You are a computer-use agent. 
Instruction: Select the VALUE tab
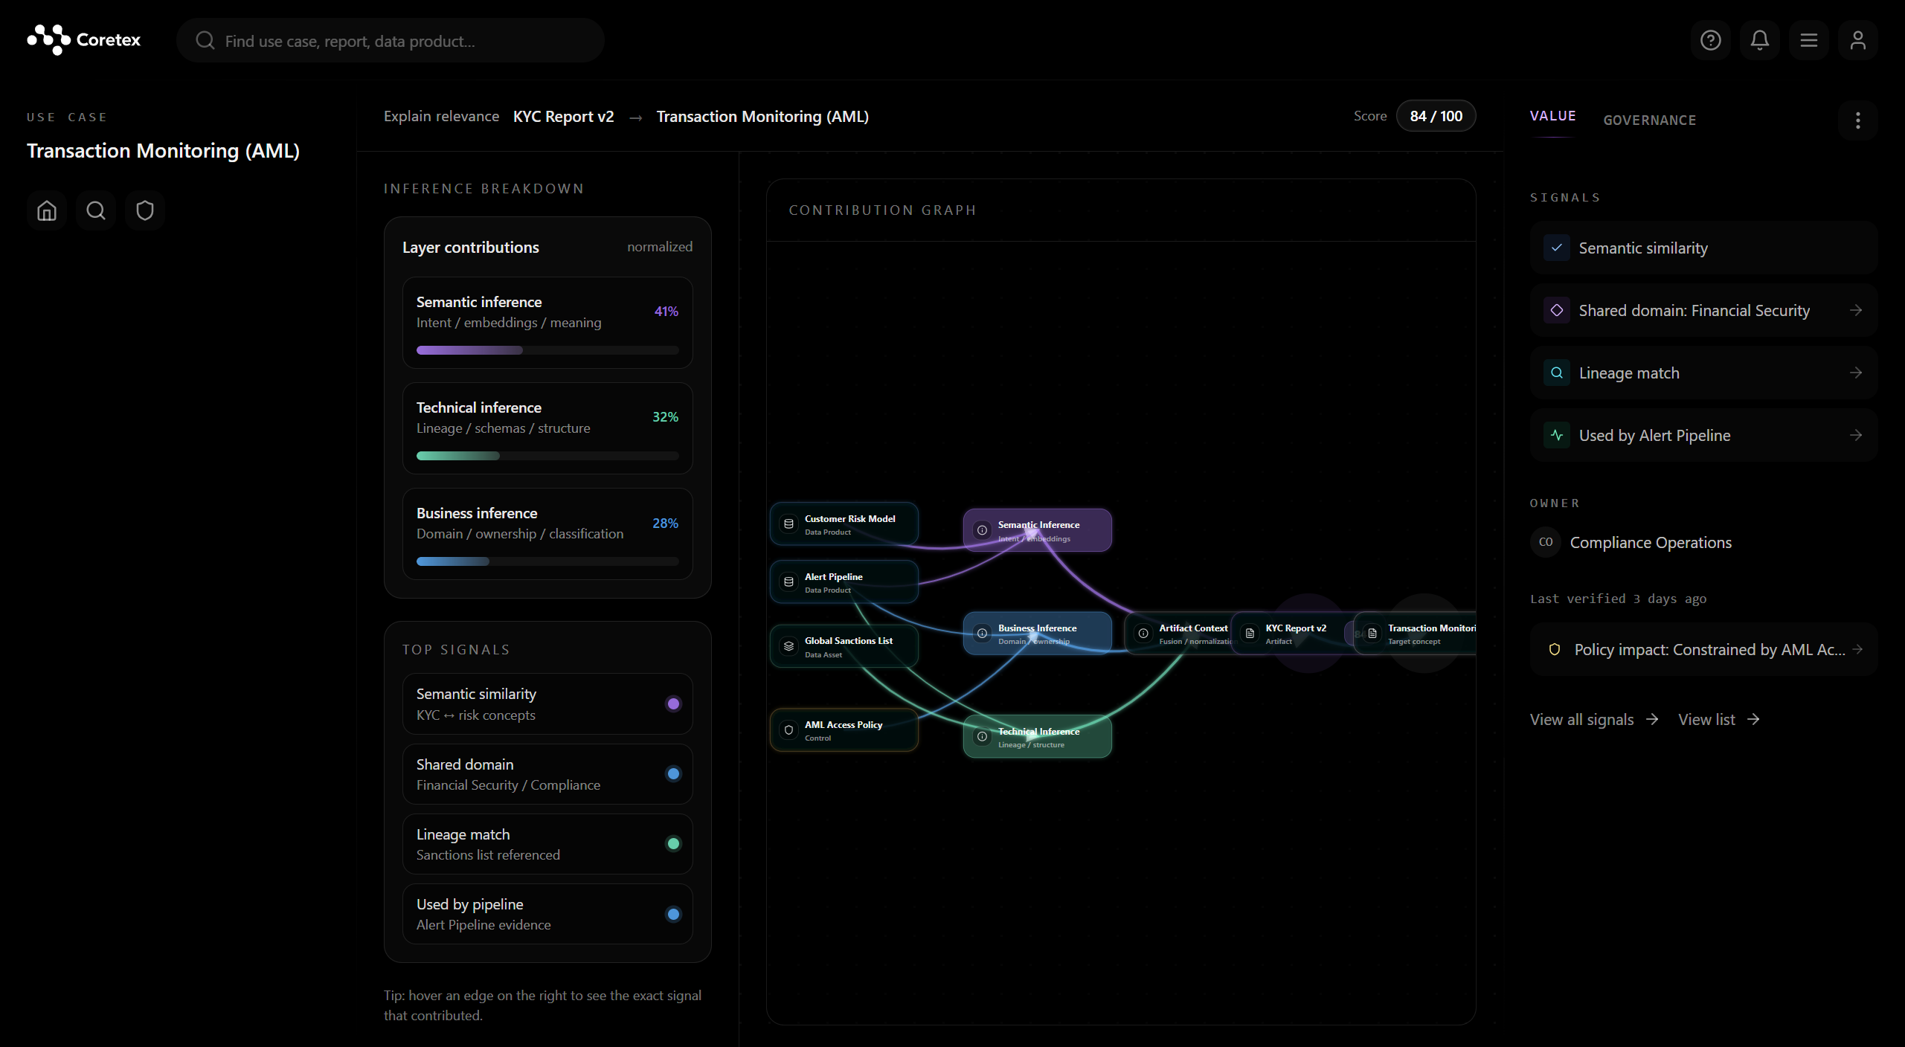pyautogui.click(x=1552, y=116)
